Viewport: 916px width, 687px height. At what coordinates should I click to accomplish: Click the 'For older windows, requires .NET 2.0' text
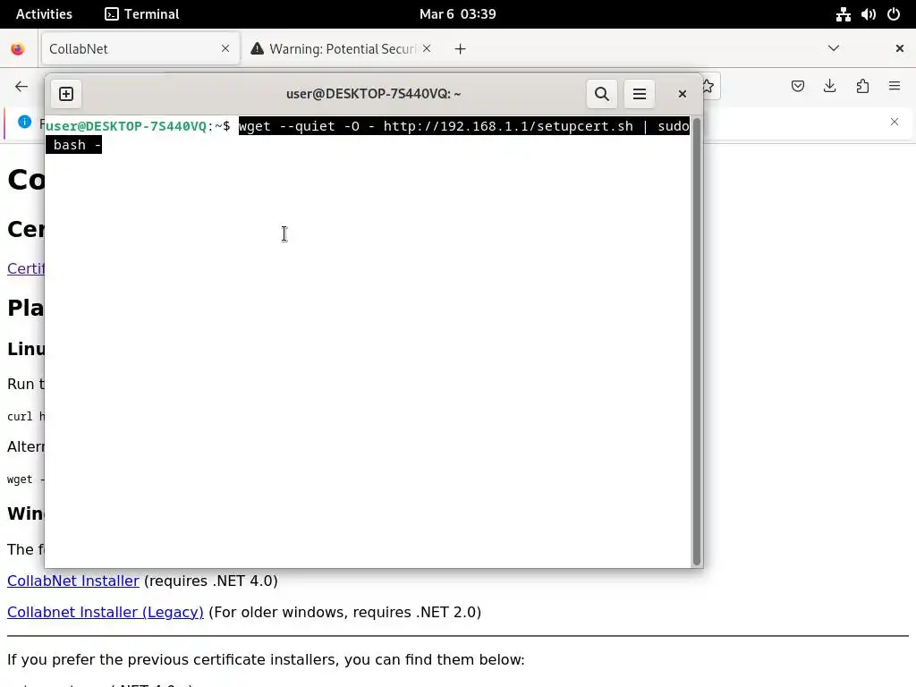(344, 612)
